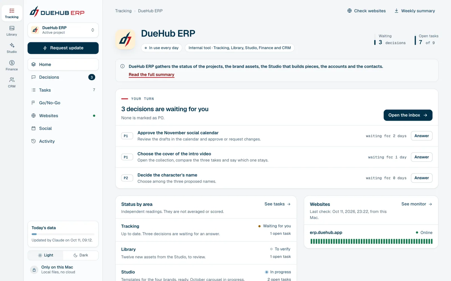Open the Tracking module in left rail
The image size is (451, 281).
point(12,13)
